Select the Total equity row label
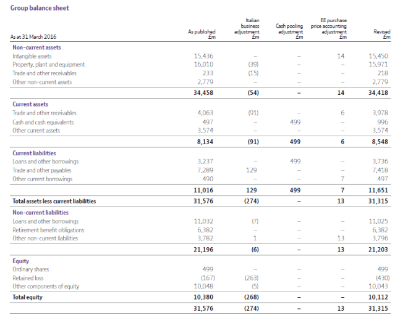This screenshot has height=323, width=408. click(28, 297)
